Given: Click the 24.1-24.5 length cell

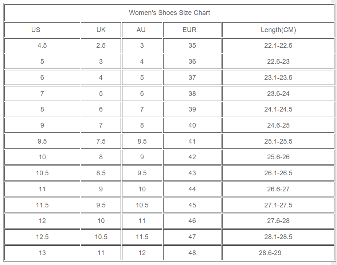Looking at the screenshot, I should pos(278,109).
